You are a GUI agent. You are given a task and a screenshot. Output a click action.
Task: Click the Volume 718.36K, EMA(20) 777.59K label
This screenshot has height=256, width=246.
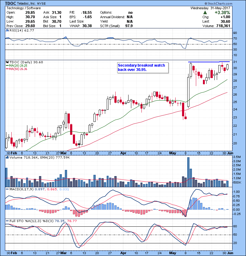(x=40, y=157)
